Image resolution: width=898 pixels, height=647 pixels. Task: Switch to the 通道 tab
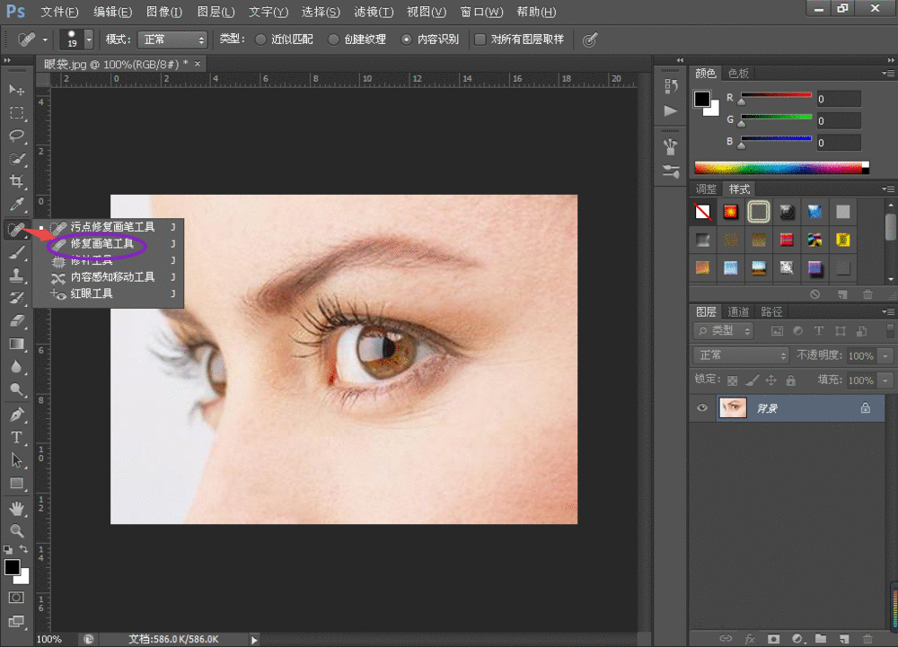[x=738, y=311]
